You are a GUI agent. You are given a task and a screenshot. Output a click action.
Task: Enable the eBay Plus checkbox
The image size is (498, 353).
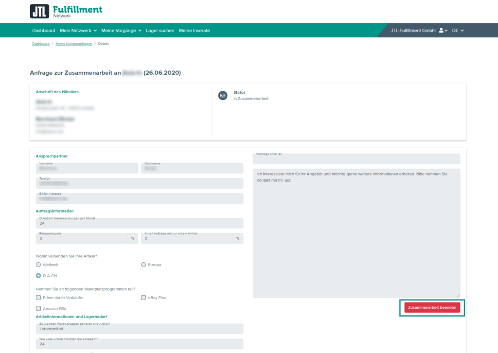pyautogui.click(x=143, y=297)
